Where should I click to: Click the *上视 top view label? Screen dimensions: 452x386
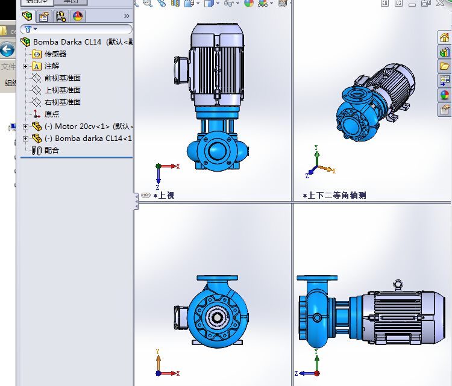[x=164, y=196]
